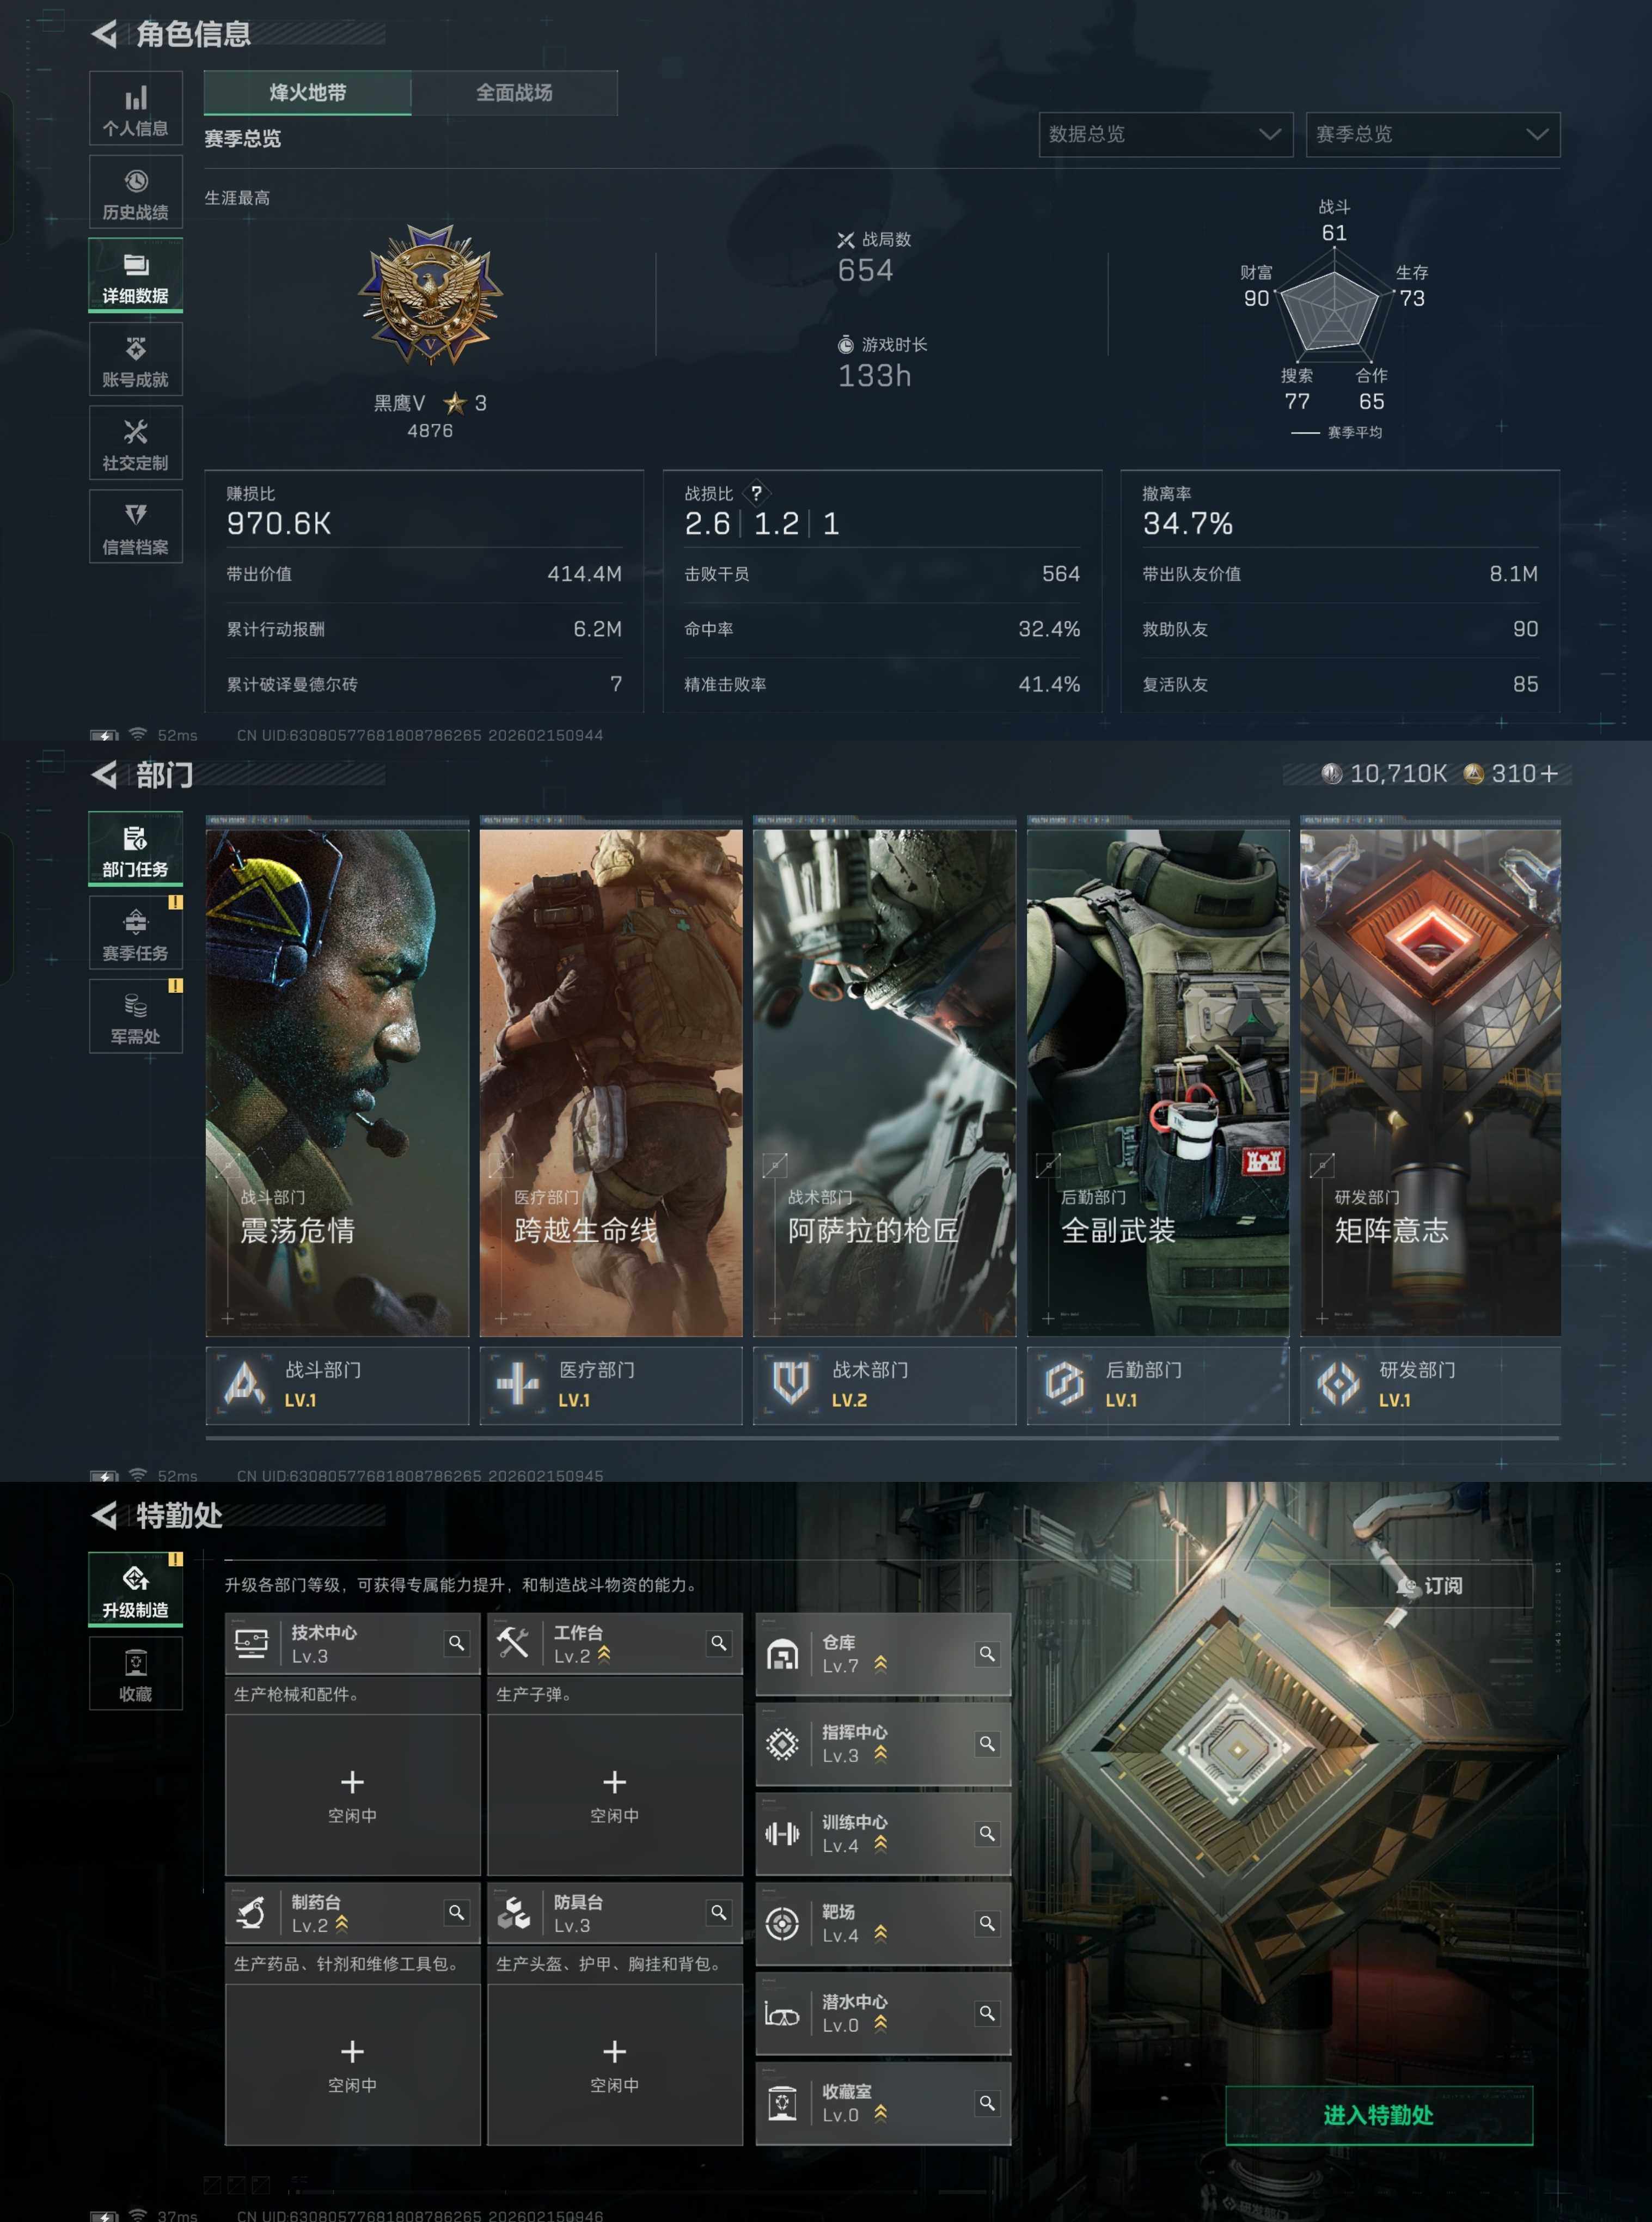Viewport: 1652px width, 2222px height.
Task: Open the 军需处 sidebar icon
Action: pos(136,1017)
